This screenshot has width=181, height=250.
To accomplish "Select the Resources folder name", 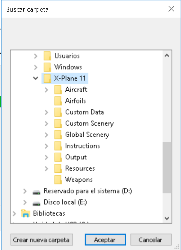I will 80,169.
